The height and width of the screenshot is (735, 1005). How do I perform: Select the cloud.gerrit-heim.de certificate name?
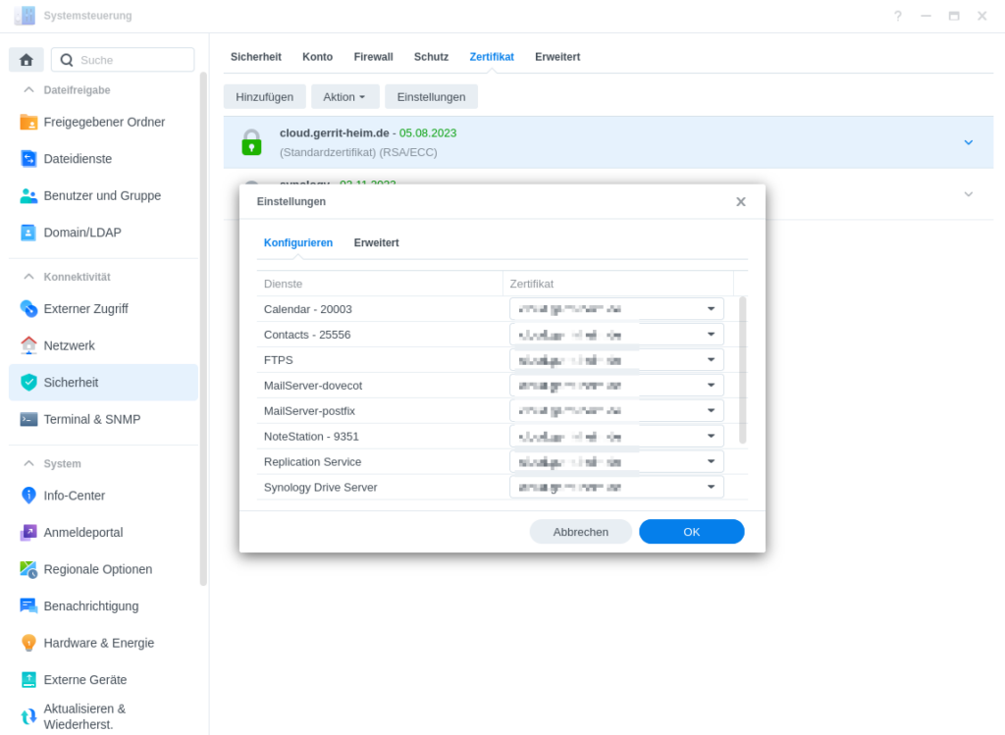[x=335, y=133]
